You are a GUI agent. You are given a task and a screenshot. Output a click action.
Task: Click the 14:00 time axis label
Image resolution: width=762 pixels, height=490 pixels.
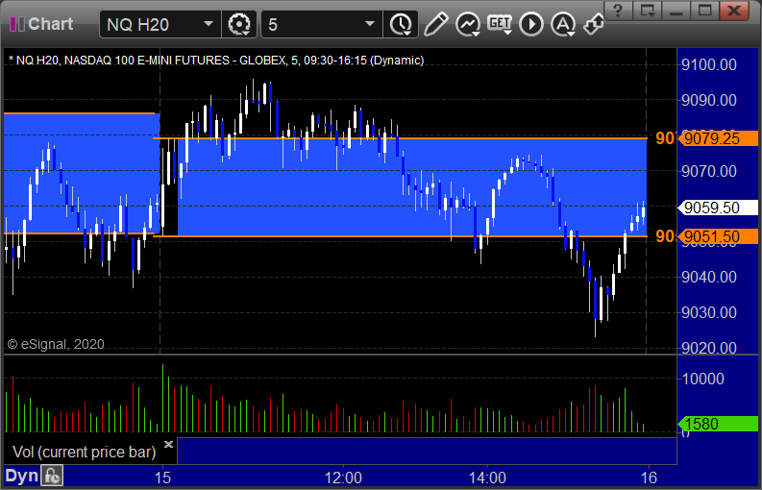(487, 478)
